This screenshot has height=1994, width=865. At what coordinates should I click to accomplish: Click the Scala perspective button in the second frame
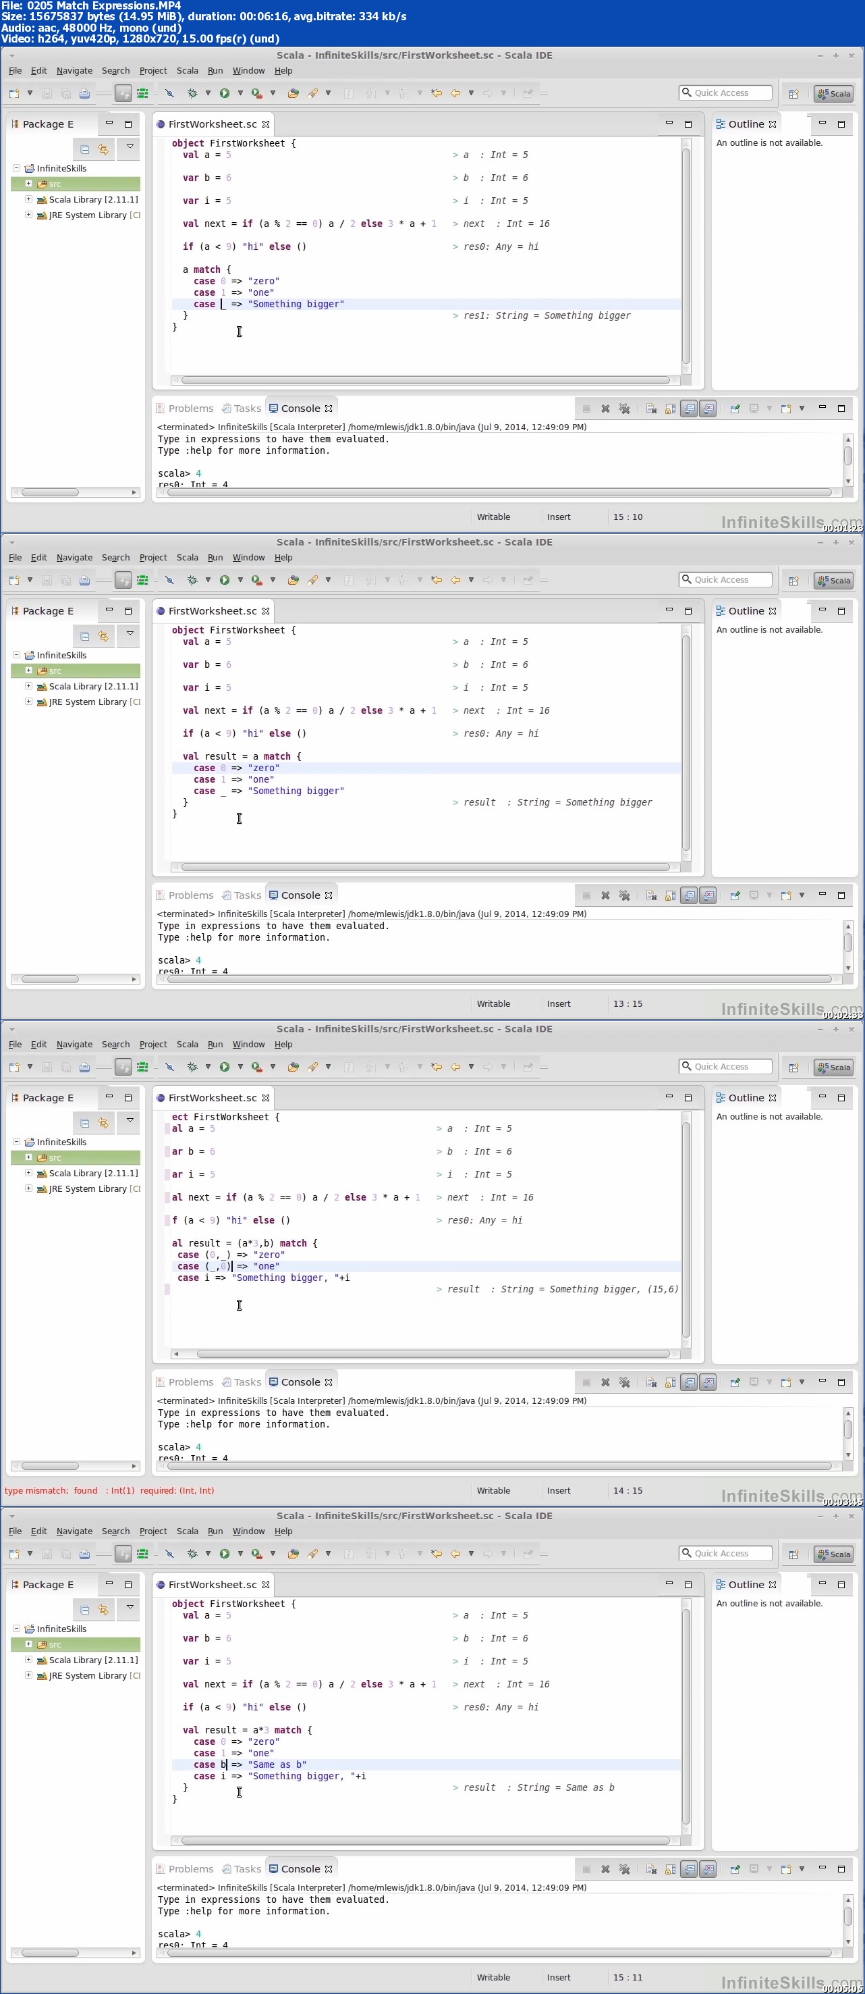(x=833, y=581)
